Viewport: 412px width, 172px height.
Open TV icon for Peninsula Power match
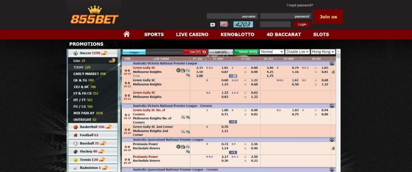(x=183, y=147)
